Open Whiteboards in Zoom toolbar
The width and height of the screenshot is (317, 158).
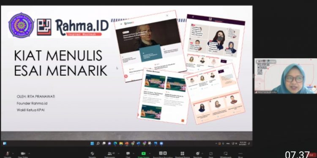coord(226,154)
